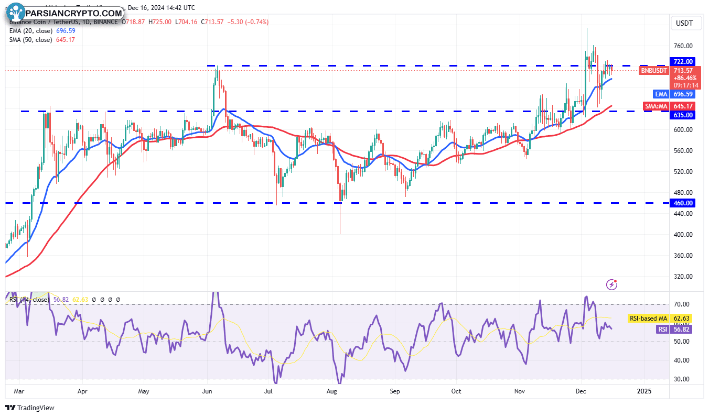Click the 70.00 RSI axis label

coord(682,304)
